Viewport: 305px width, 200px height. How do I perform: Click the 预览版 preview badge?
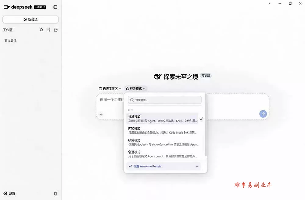pyautogui.click(x=206, y=76)
